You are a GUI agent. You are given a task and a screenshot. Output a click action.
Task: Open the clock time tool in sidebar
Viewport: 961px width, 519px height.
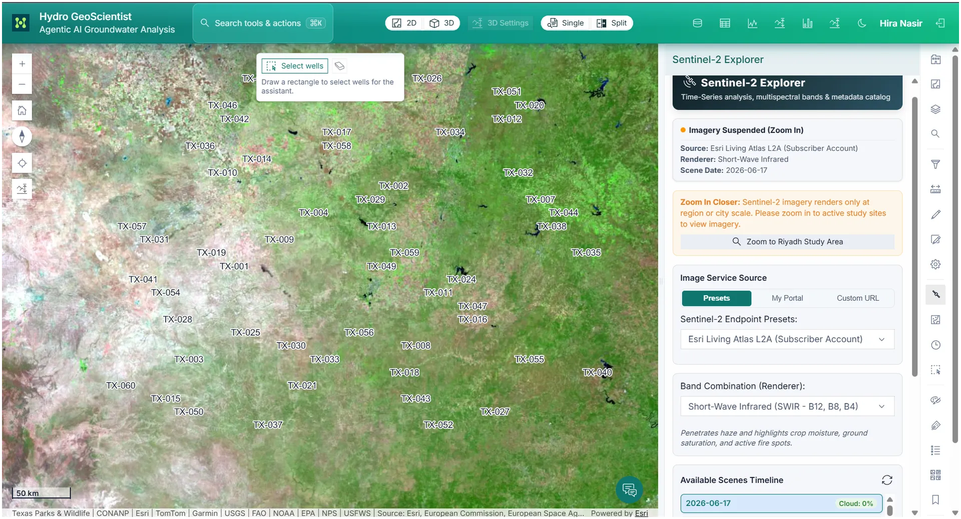[x=935, y=345]
